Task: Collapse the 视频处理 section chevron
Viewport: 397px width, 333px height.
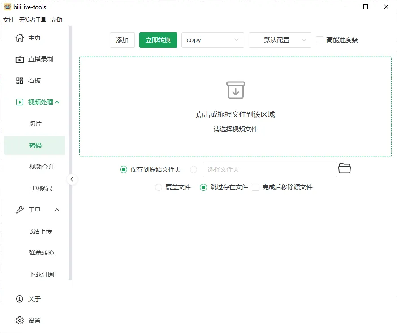Action: 56,102
